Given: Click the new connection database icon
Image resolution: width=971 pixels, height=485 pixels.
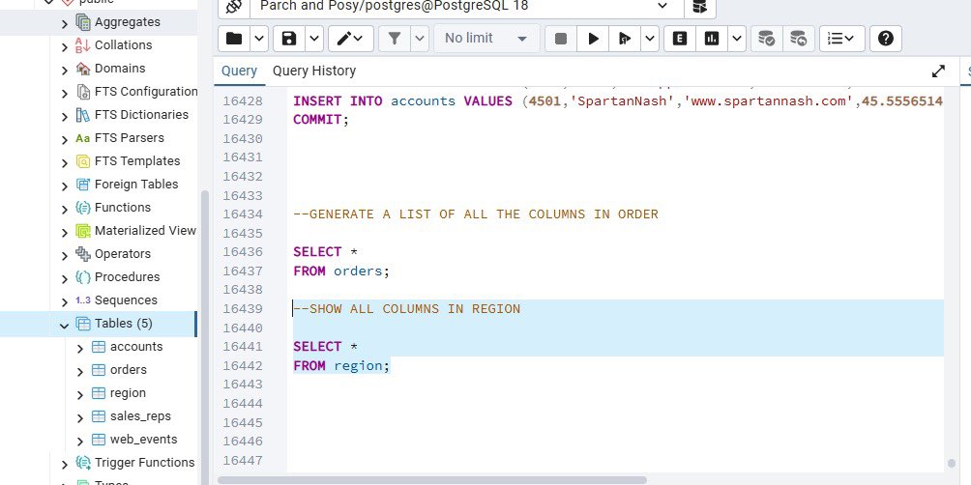Looking at the screenshot, I should point(700,7).
